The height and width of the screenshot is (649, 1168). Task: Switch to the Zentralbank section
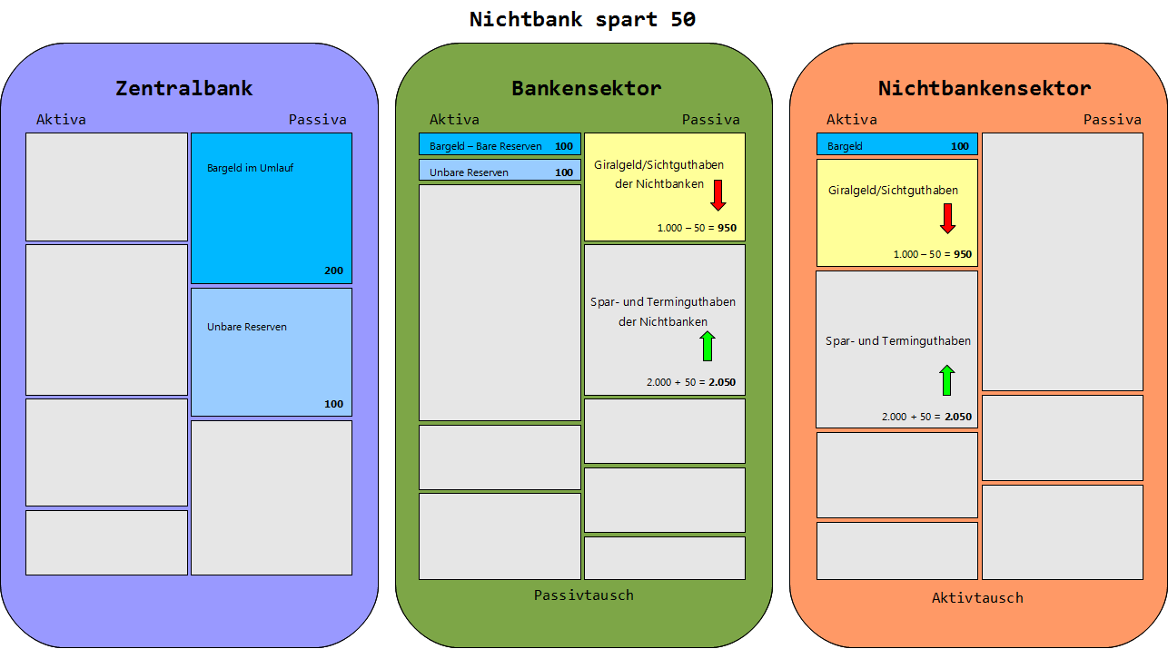[x=185, y=88]
